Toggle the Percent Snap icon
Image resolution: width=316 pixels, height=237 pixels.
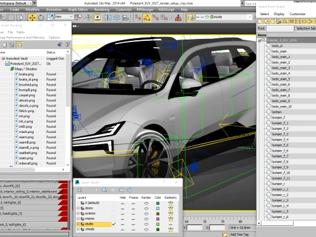pyautogui.click(x=155, y=17)
